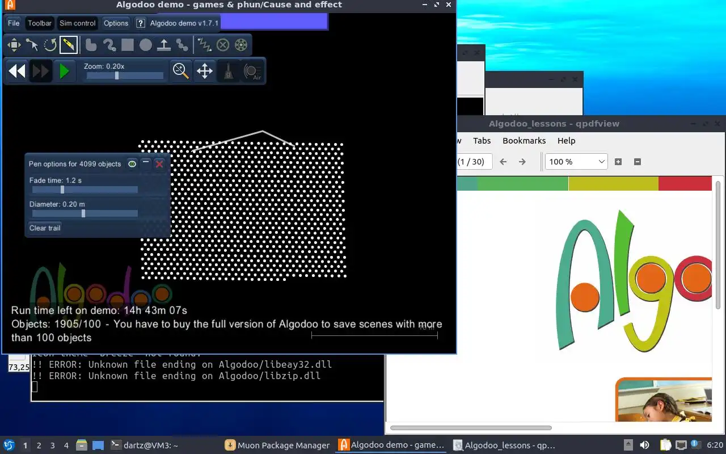
Task: Click the zoom in plus icon in qpdfview
Action: coord(618,162)
